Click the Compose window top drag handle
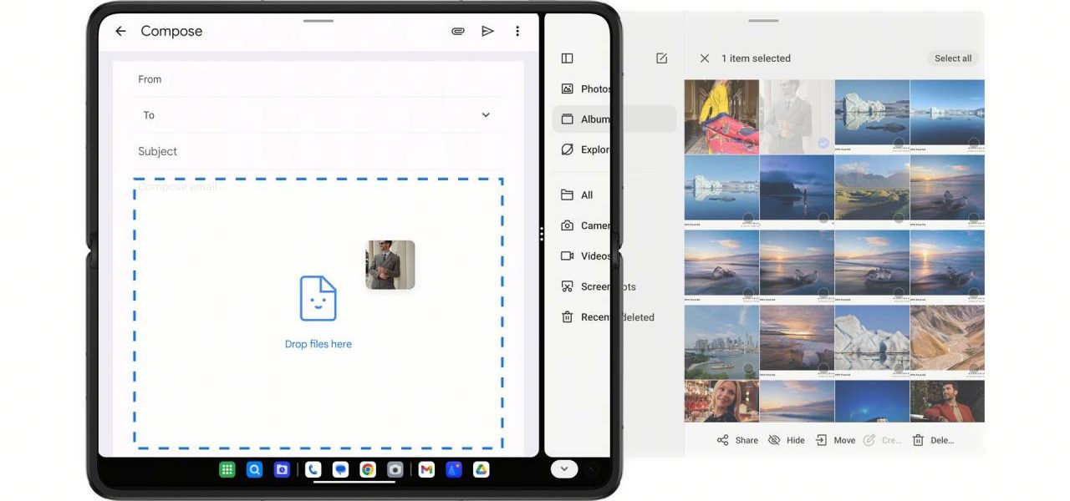This screenshot has height=501, width=1070. point(318,20)
